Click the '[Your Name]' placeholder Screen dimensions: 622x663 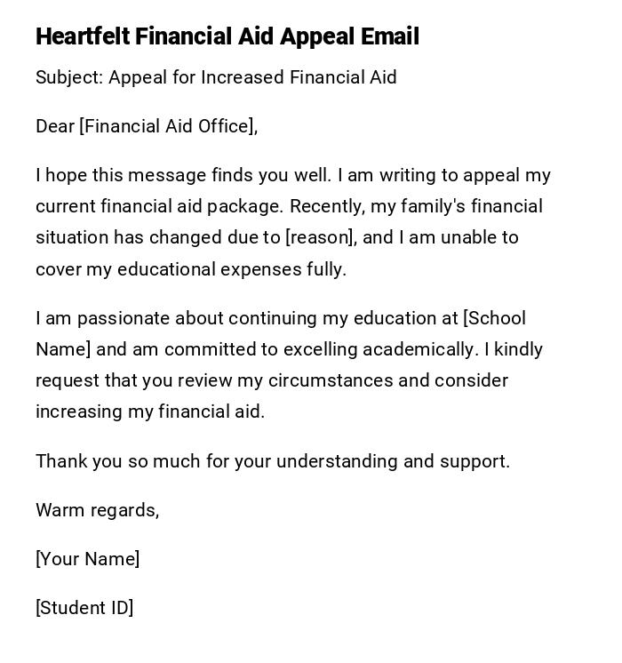pos(87,559)
